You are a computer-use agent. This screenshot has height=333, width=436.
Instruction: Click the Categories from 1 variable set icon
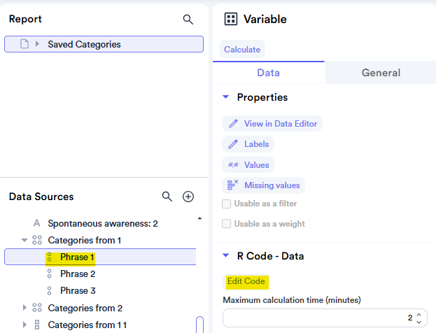[37, 241]
